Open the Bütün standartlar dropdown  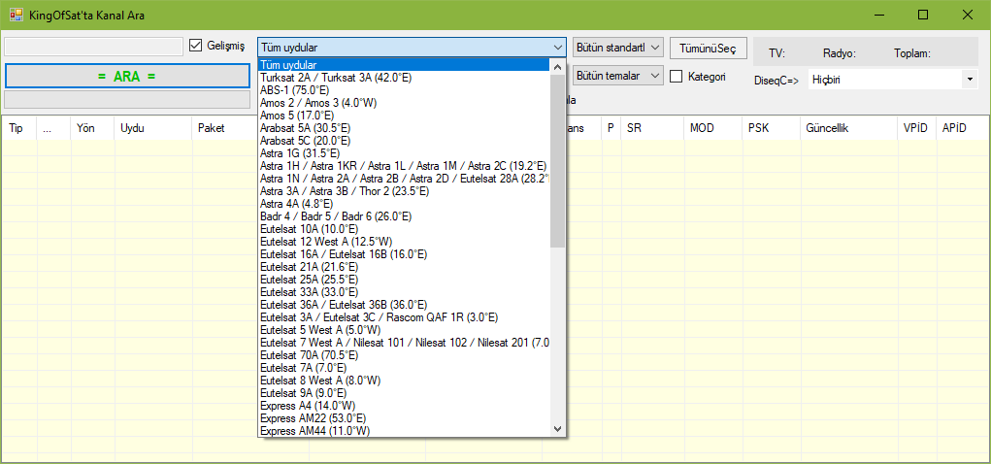coord(617,47)
